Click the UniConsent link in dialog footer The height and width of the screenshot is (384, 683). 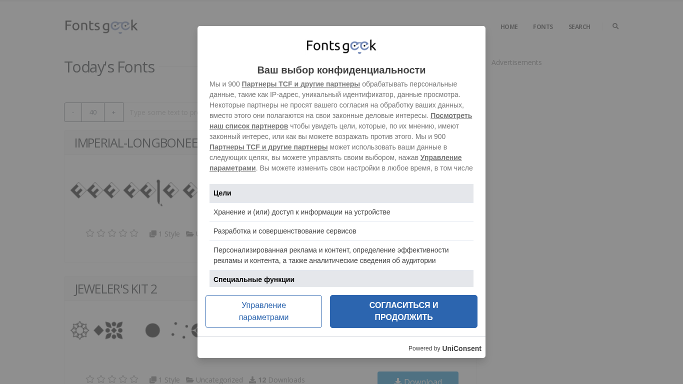pyautogui.click(x=461, y=348)
